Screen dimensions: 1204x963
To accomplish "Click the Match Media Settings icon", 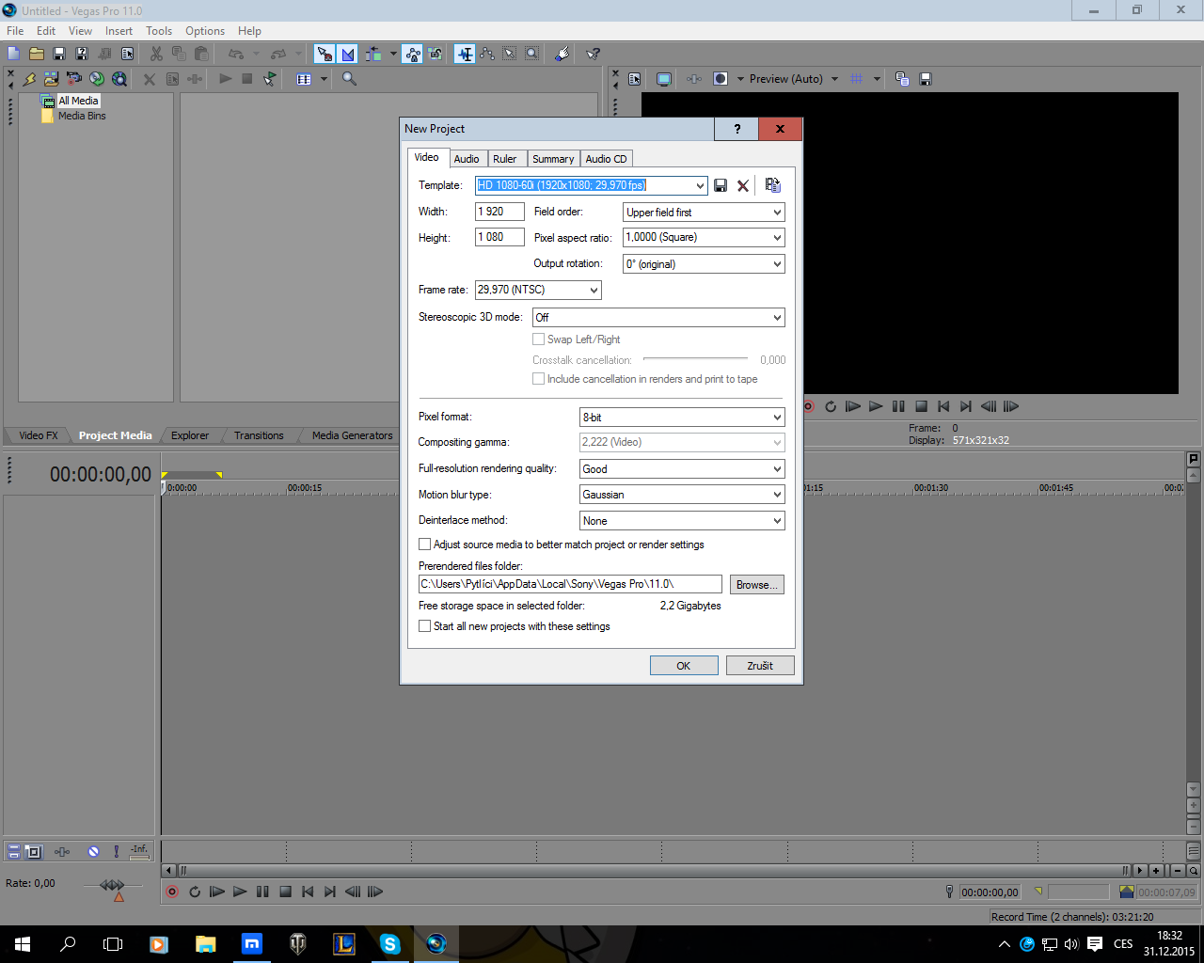I will click(x=772, y=185).
